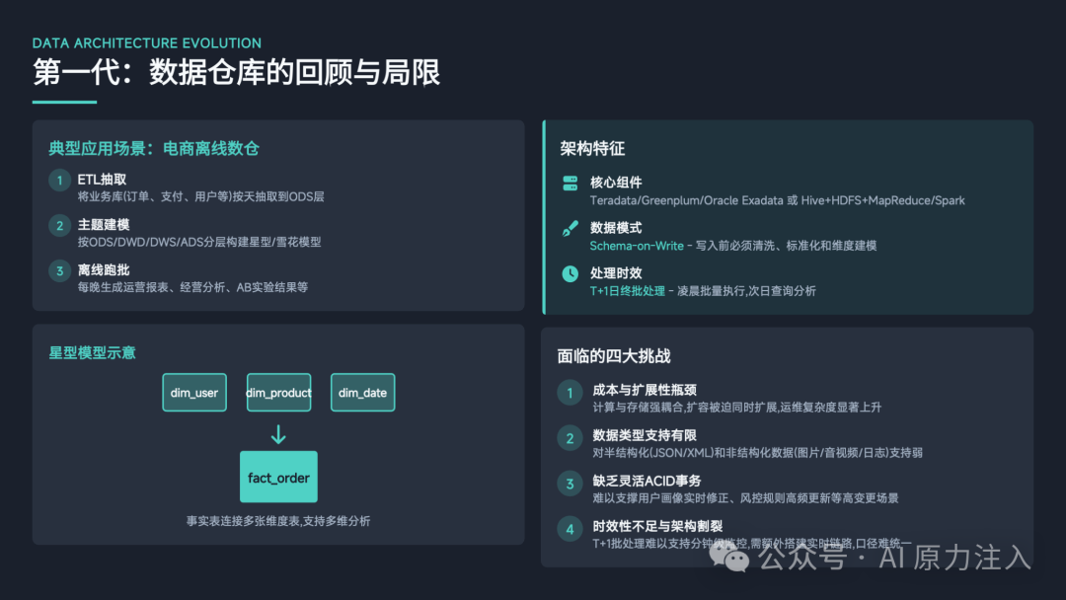This screenshot has height=600, width=1066.
Task: Click the number 2 badge beside 数据类型支持有限
Action: (x=570, y=438)
